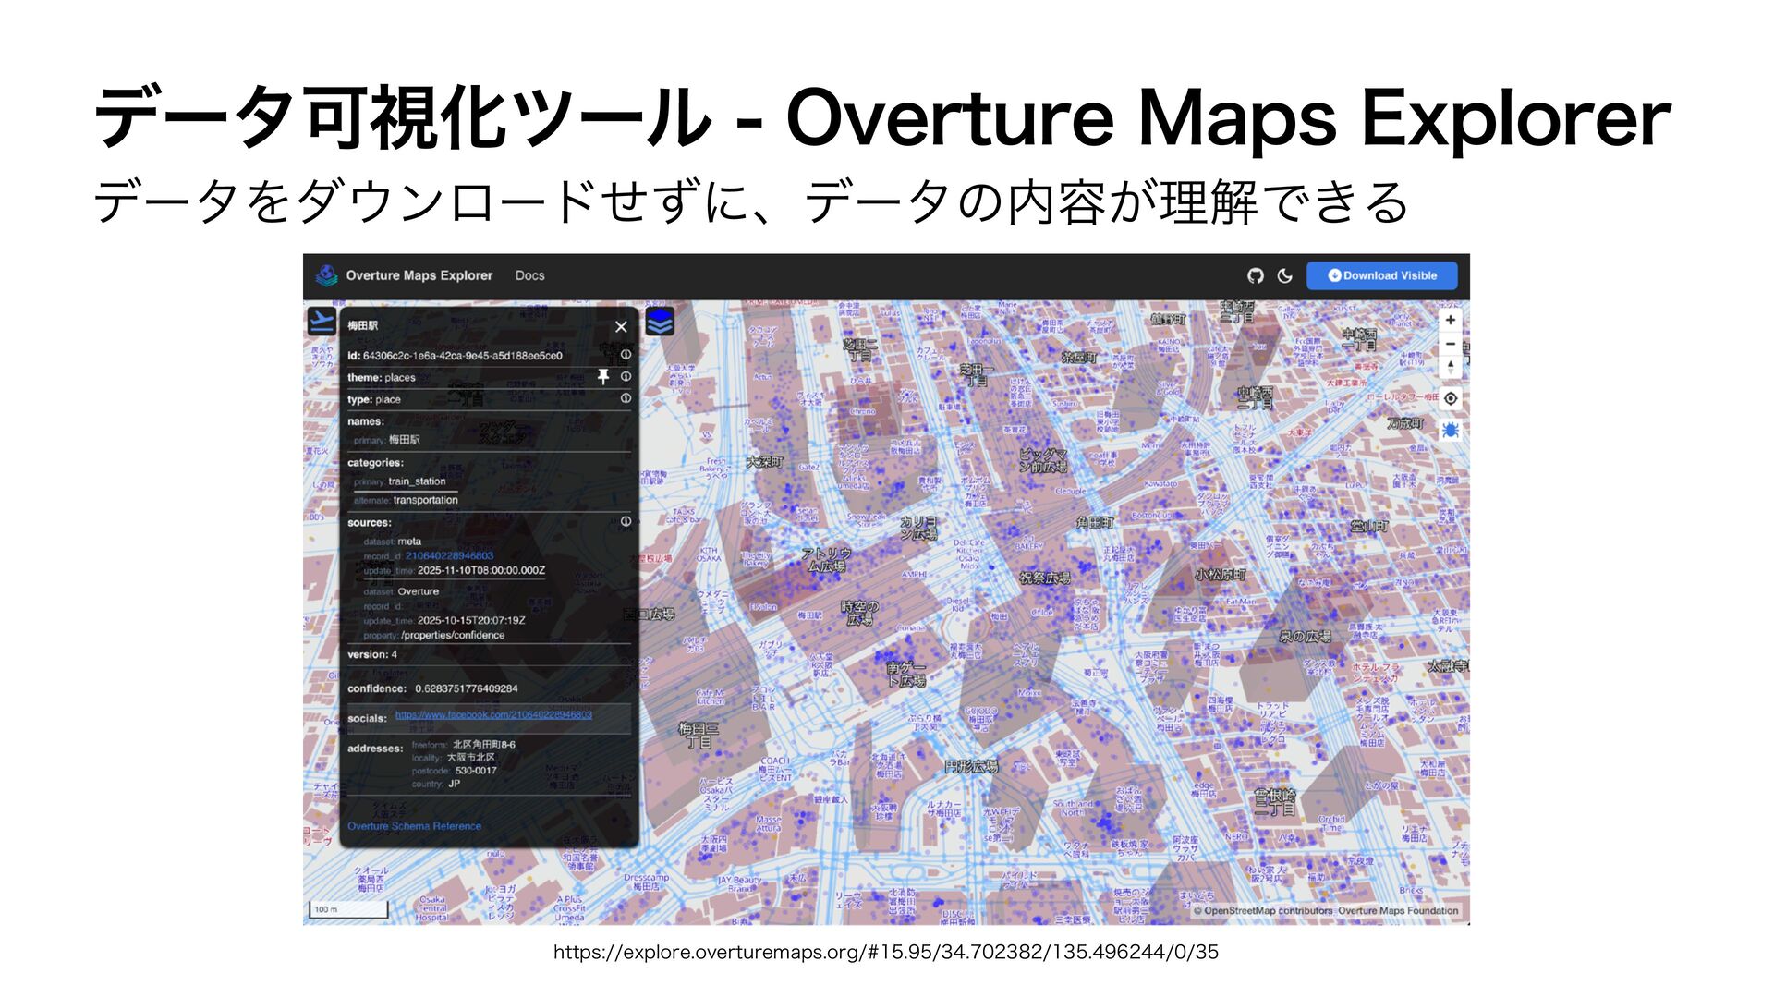The width and height of the screenshot is (1774, 998).
Task: Open the GitHub repository icon
Action: pos(1255,275)
